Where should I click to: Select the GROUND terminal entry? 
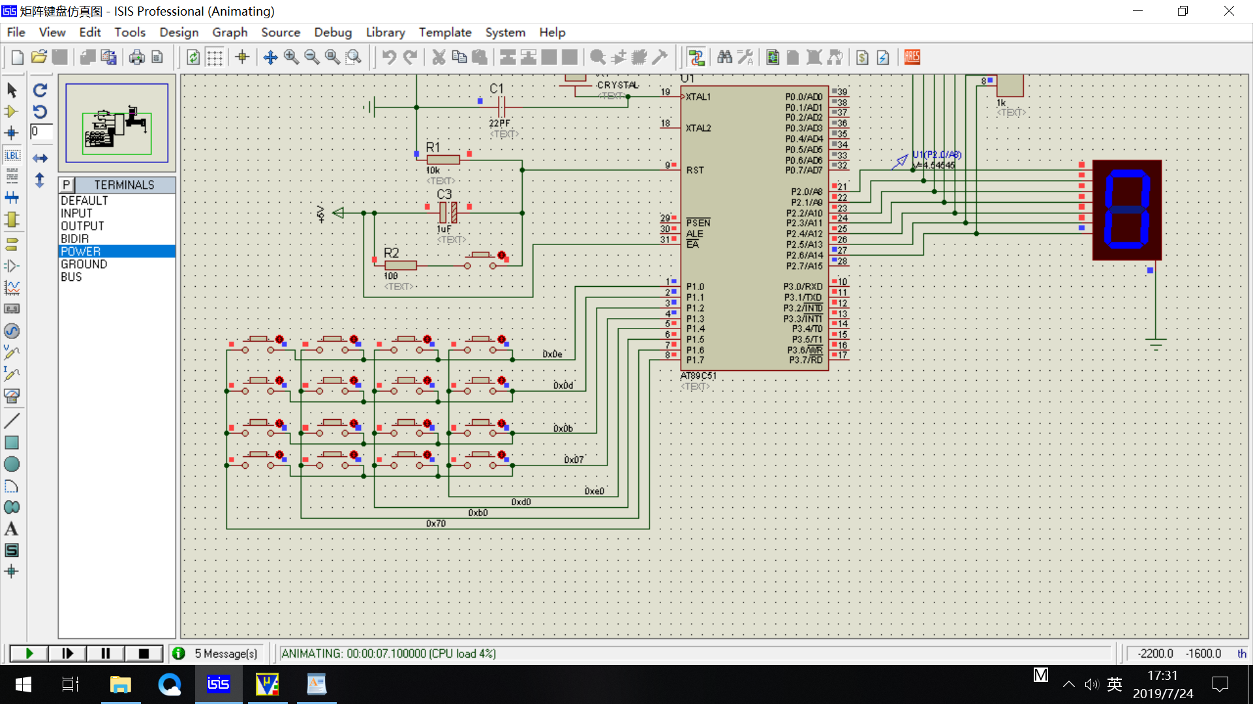click(84, 263)
